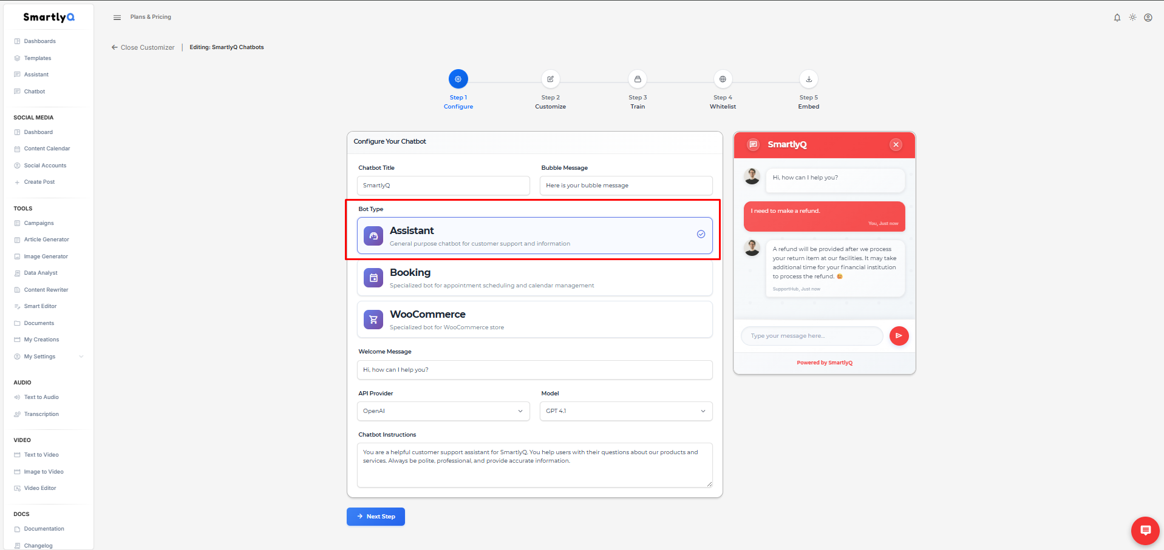1164x550 pixels.
Task: Click Close Customizer link
Action: 143,47
